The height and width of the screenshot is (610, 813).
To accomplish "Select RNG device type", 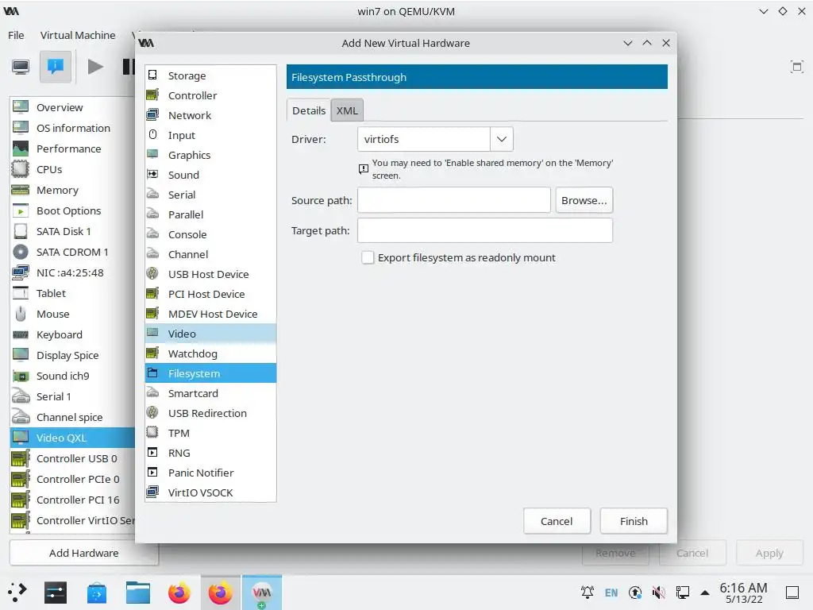I will point(210,453).
